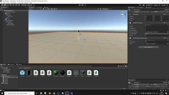Image resolution: width=169 pixels, height=95 pixels.
Task: Toggle the Wendi PC script enabled checkbox
Action: click(x=132, y=23)
